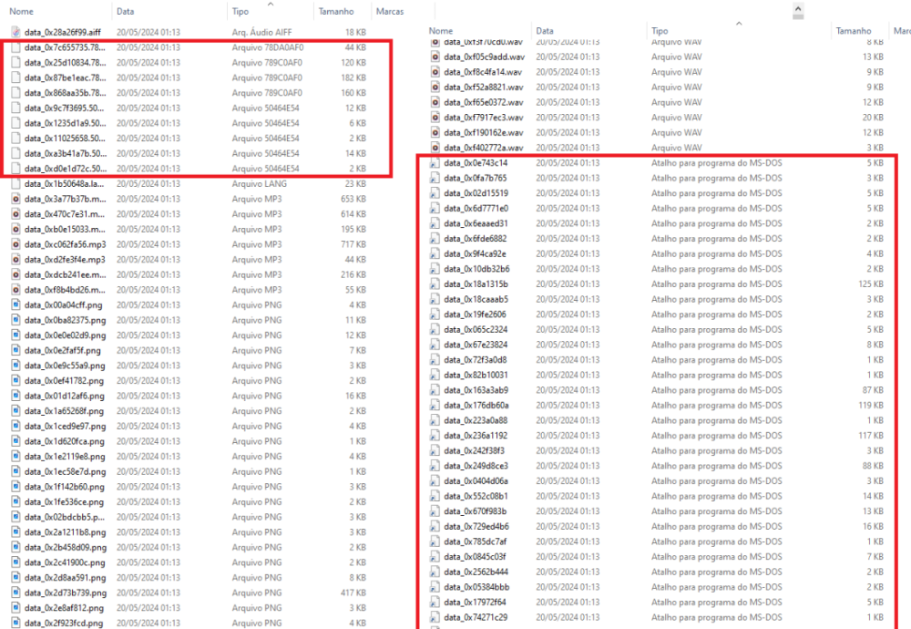Click file name data_0xf52a8821.wav
Viewport: 911px width, 629px height.
point(483,88)
